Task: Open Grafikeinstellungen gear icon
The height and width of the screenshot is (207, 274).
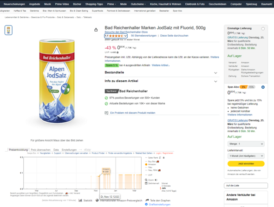Action: pos(146,204)
